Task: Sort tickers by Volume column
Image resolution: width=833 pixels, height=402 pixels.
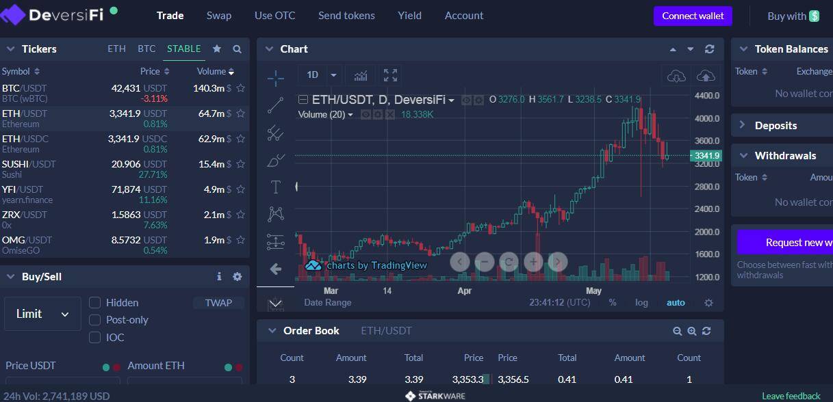Action: (x=216, y=71)
